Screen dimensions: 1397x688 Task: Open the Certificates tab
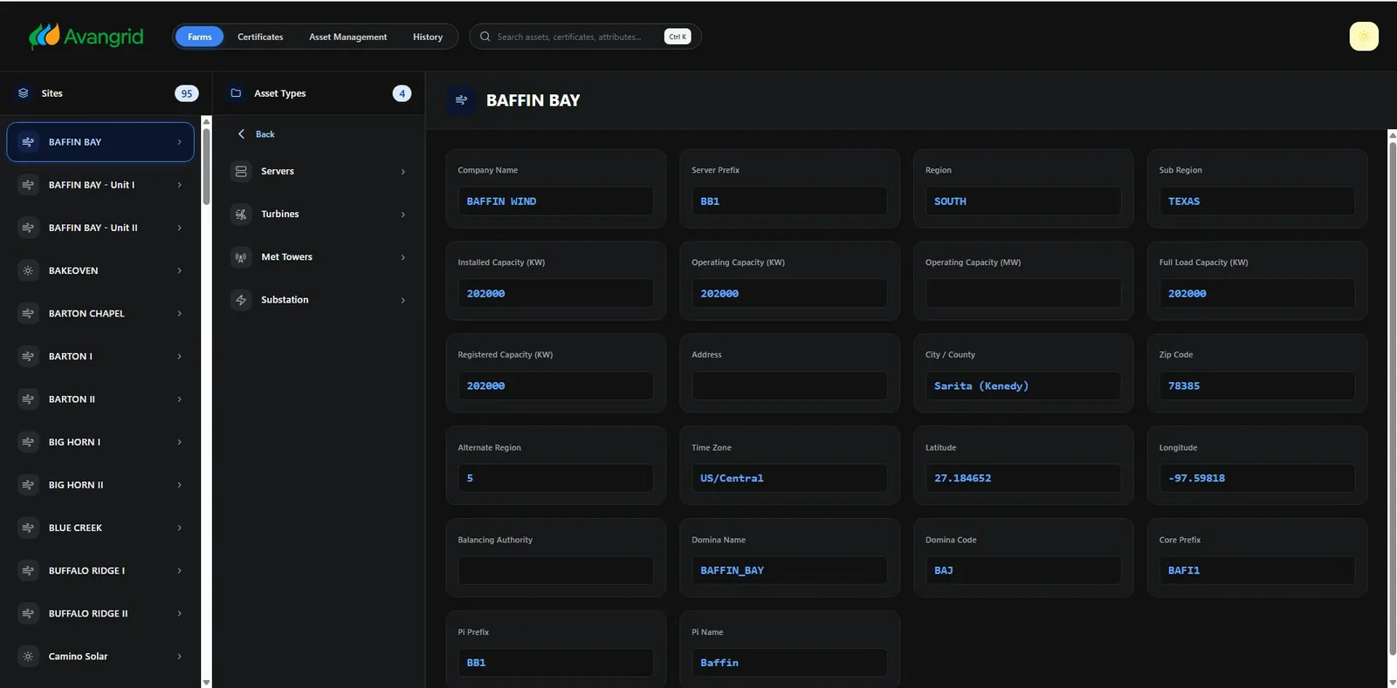(x=260, y=37)
